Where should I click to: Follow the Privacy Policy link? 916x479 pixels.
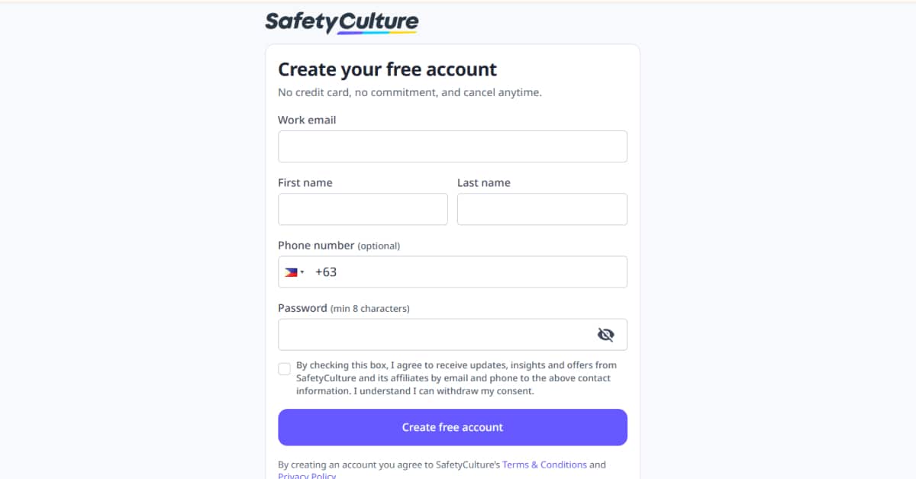point(307,475)
